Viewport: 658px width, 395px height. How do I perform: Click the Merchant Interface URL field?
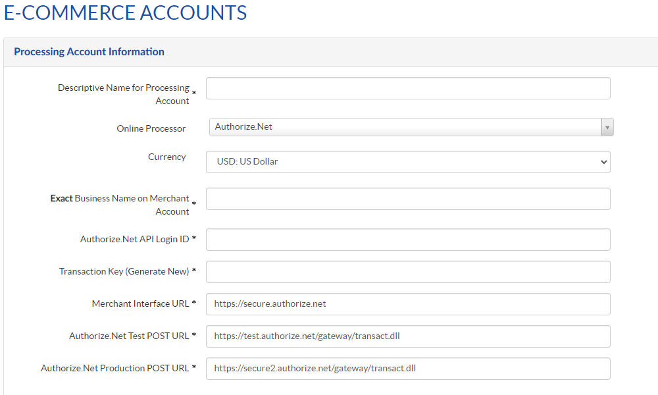tap(408, 304)
